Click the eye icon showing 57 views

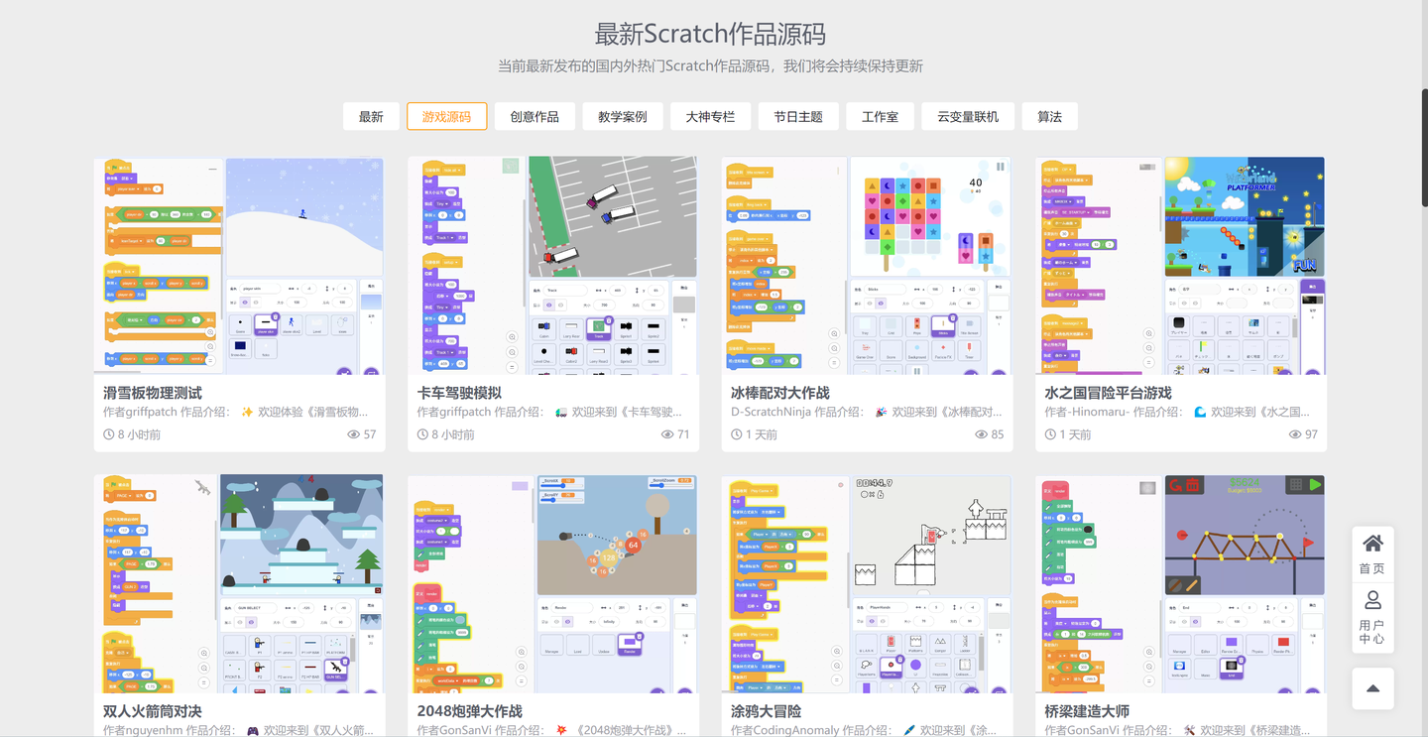[353, 433]
